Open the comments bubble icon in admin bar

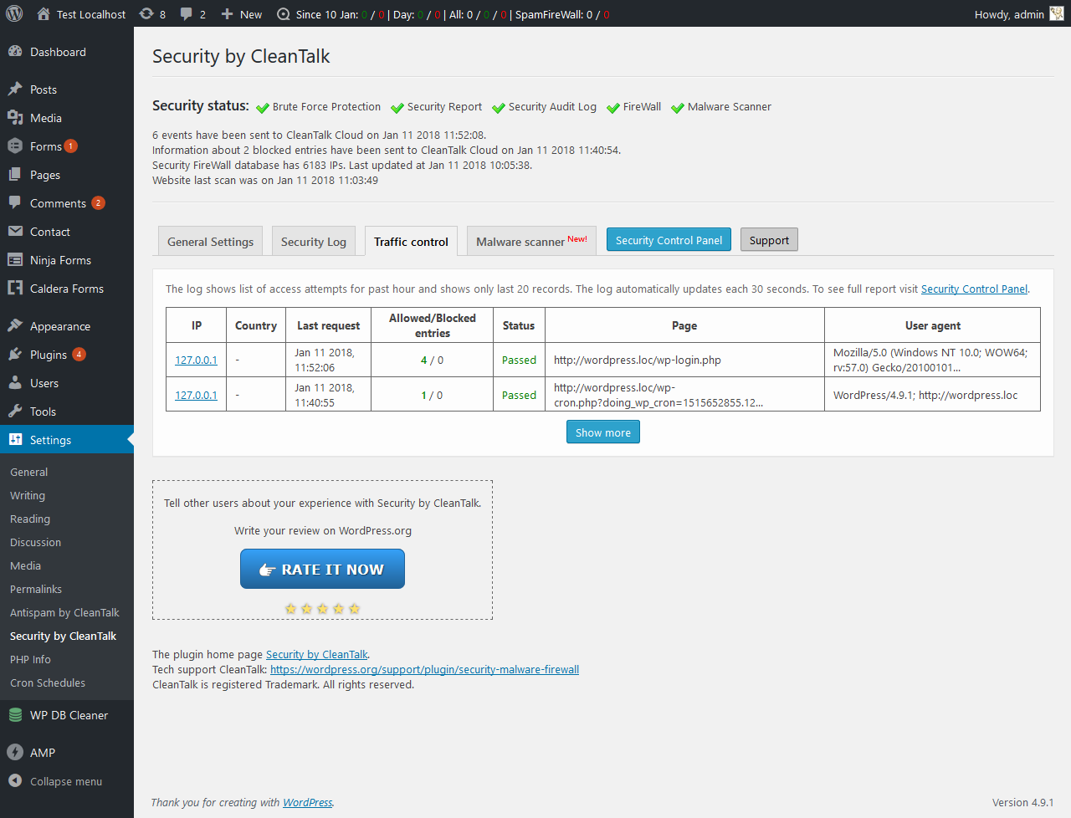tap(187, 14)
